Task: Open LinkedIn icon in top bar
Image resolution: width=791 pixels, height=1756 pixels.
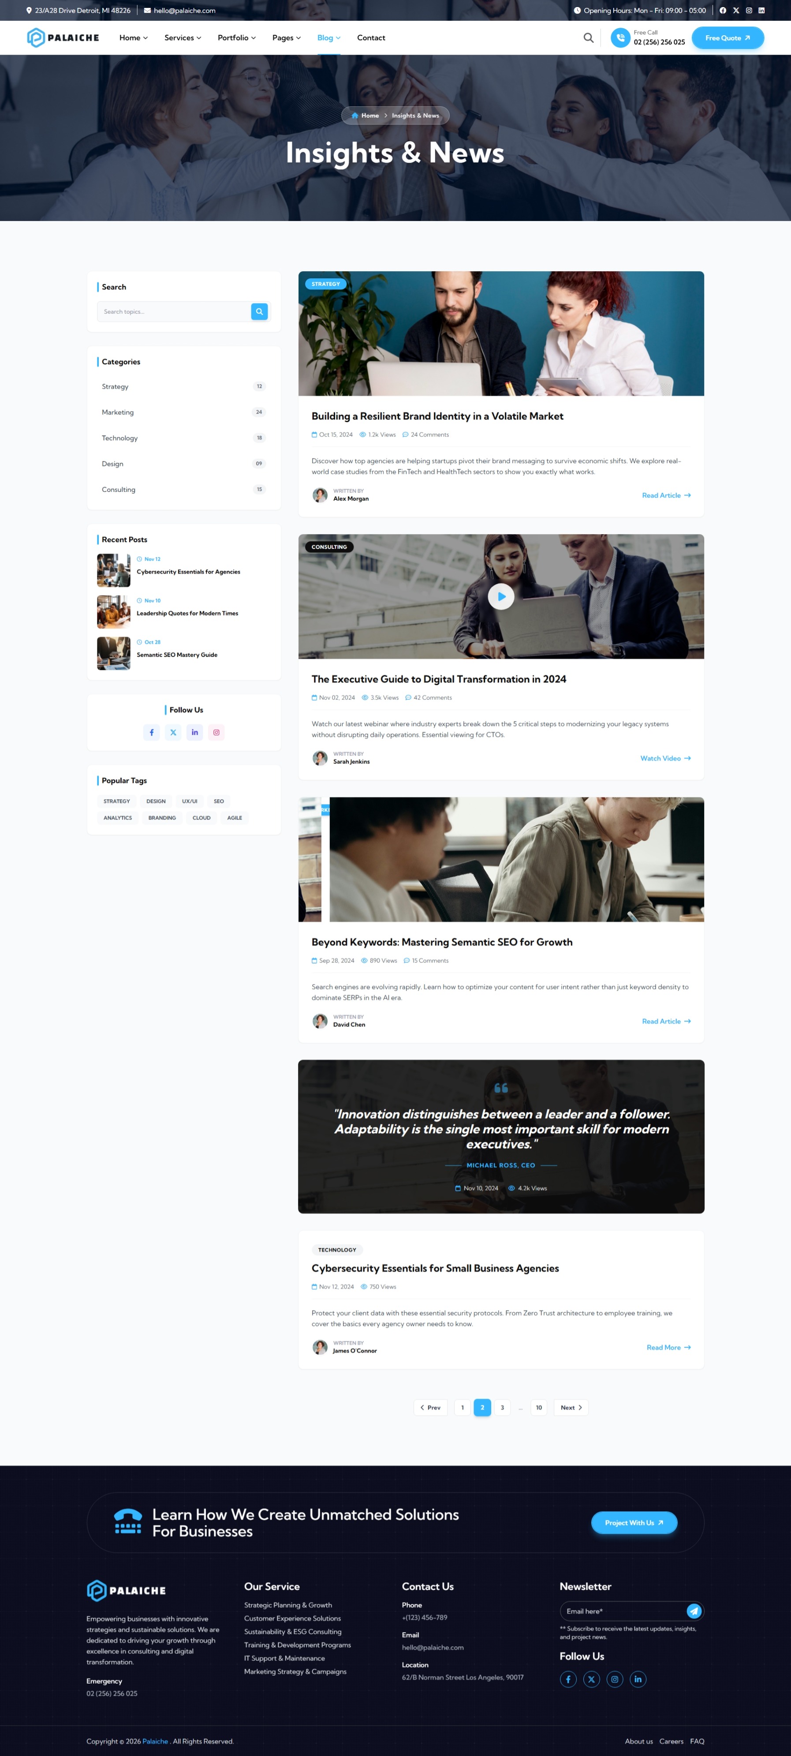Action: coord(762,10)
